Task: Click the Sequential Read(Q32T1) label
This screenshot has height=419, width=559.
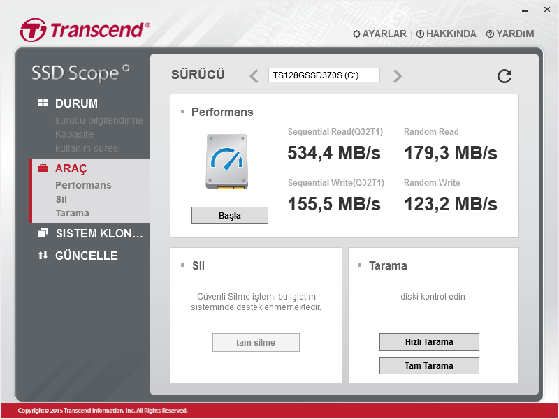Action: point(335,132)
